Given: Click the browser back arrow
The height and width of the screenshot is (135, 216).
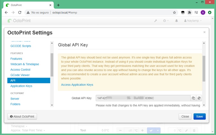Looking at the screenshot, I should click(6, 13).
